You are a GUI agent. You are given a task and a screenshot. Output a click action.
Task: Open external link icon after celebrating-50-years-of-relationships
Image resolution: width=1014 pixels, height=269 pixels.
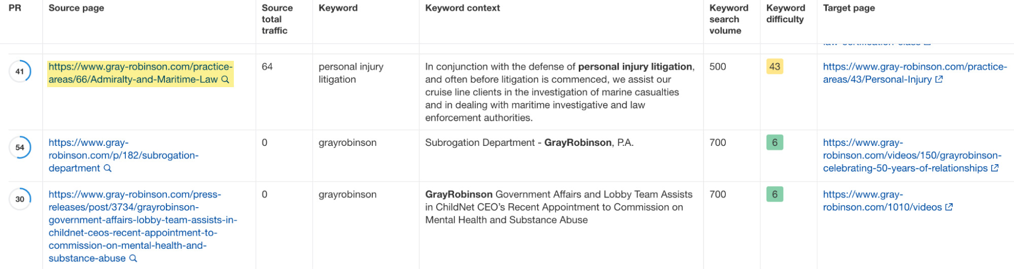[x=995, y=168]
